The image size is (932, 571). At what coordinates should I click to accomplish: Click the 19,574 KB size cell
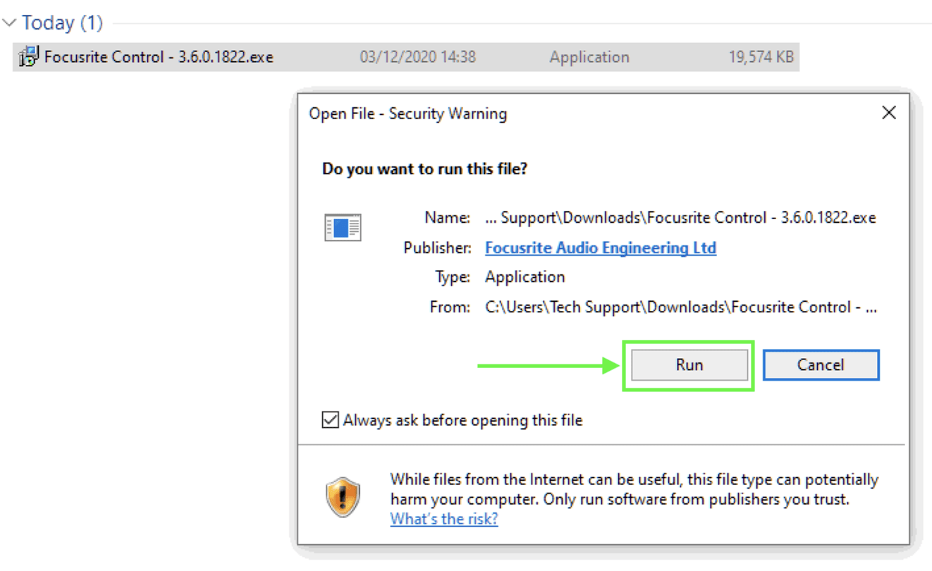pos(761,57)
